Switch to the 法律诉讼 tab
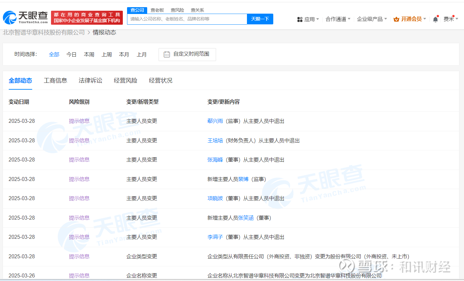The height and width of the screenshot is (281, 464). click(x=90, y=81)
